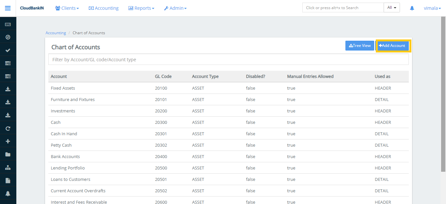Click the document file icon in sidebar
Screen dimensions: 446x204
[x=8, y=180]
